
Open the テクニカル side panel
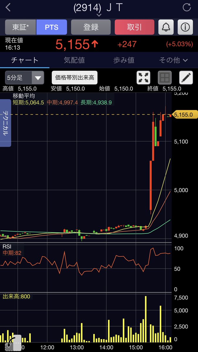(x=6, y=123)
